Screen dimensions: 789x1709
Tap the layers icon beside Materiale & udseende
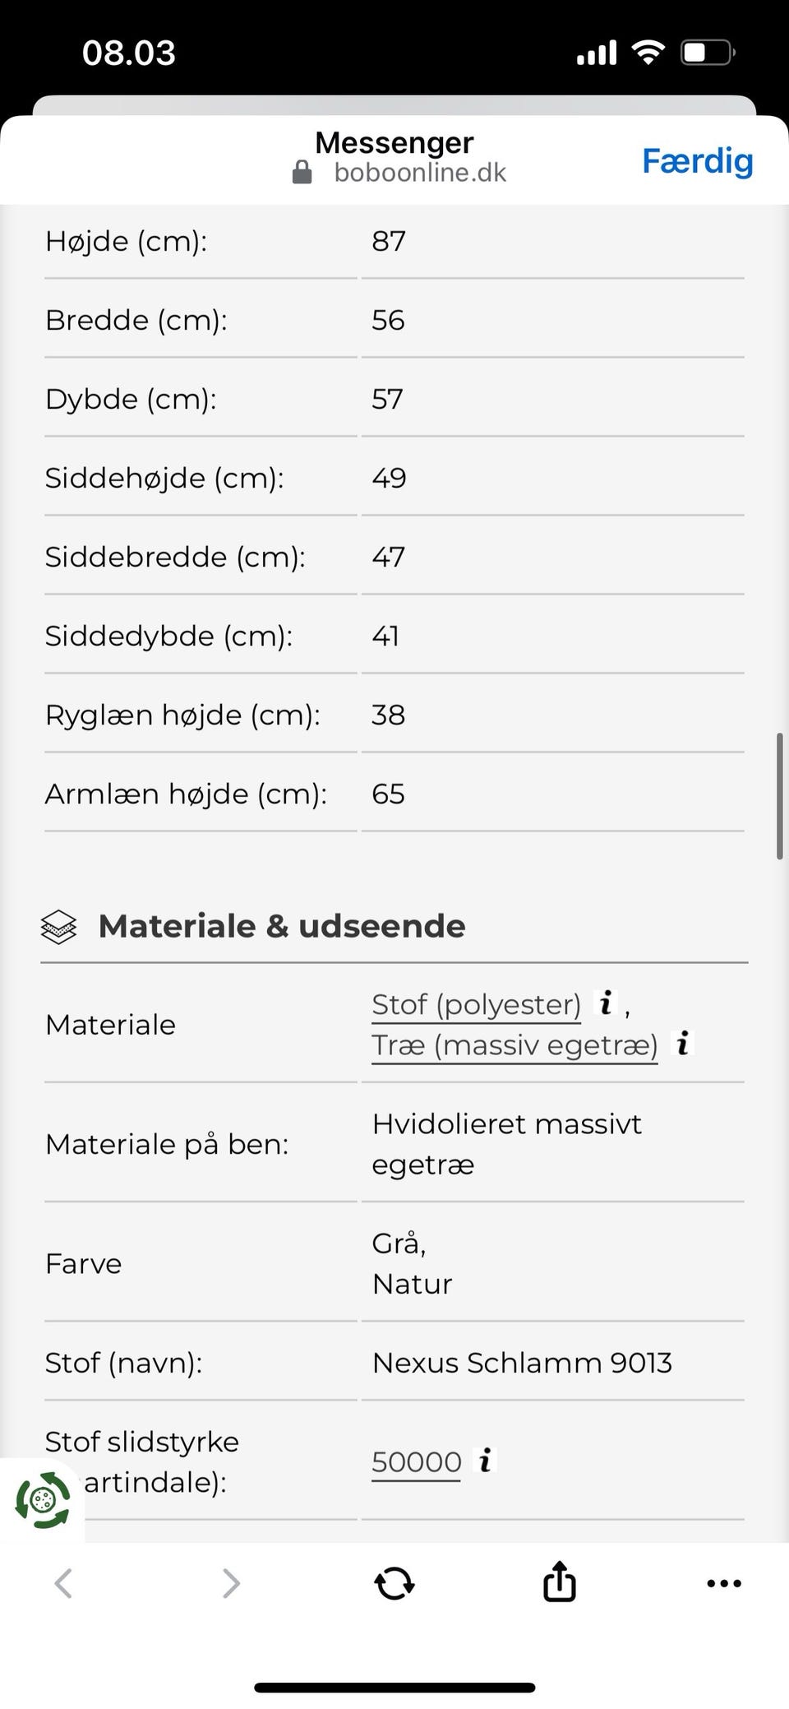point(58,927)
